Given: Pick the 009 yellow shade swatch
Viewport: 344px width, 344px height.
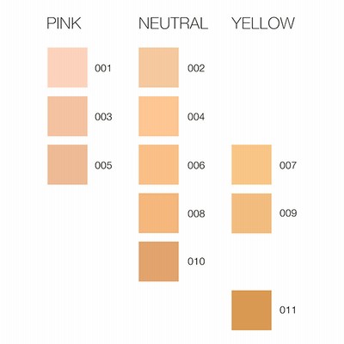Looking at the screenshot, I should [251, 213].
